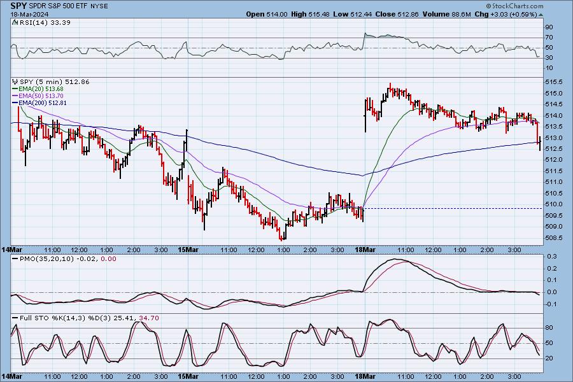The width and height of the screenshot is (573, 382).
Task: Click the RSI axis label 30
Action: click(549, 58)
